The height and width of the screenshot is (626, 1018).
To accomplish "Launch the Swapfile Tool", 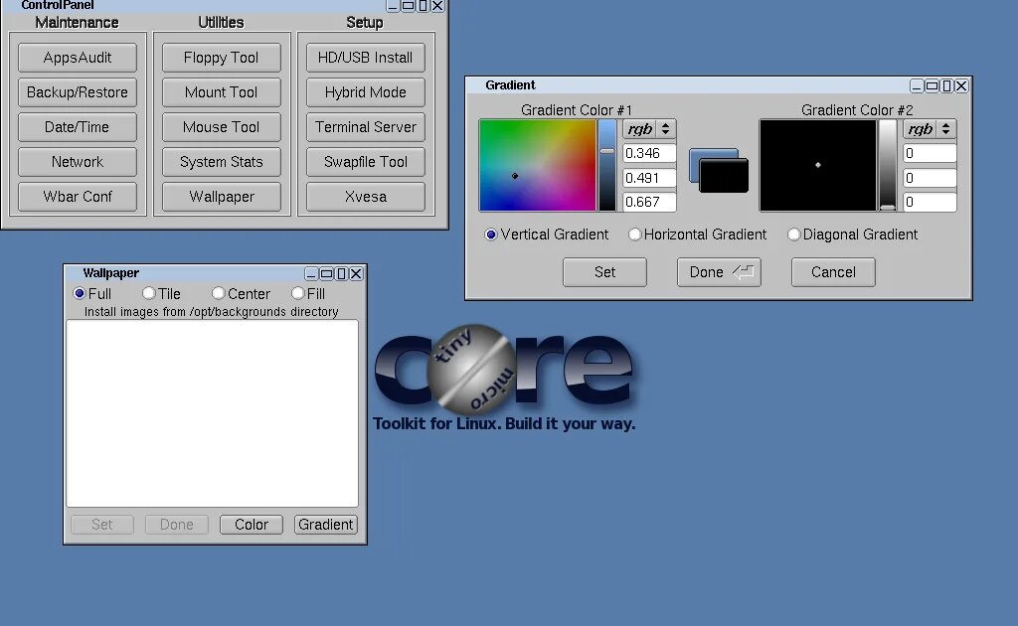I will point(366,162).
